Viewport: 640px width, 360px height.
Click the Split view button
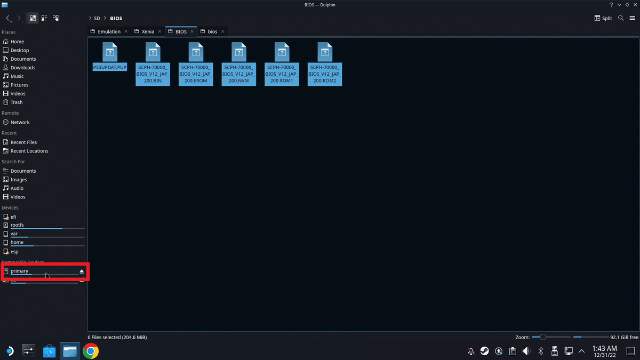click(603, 18)
